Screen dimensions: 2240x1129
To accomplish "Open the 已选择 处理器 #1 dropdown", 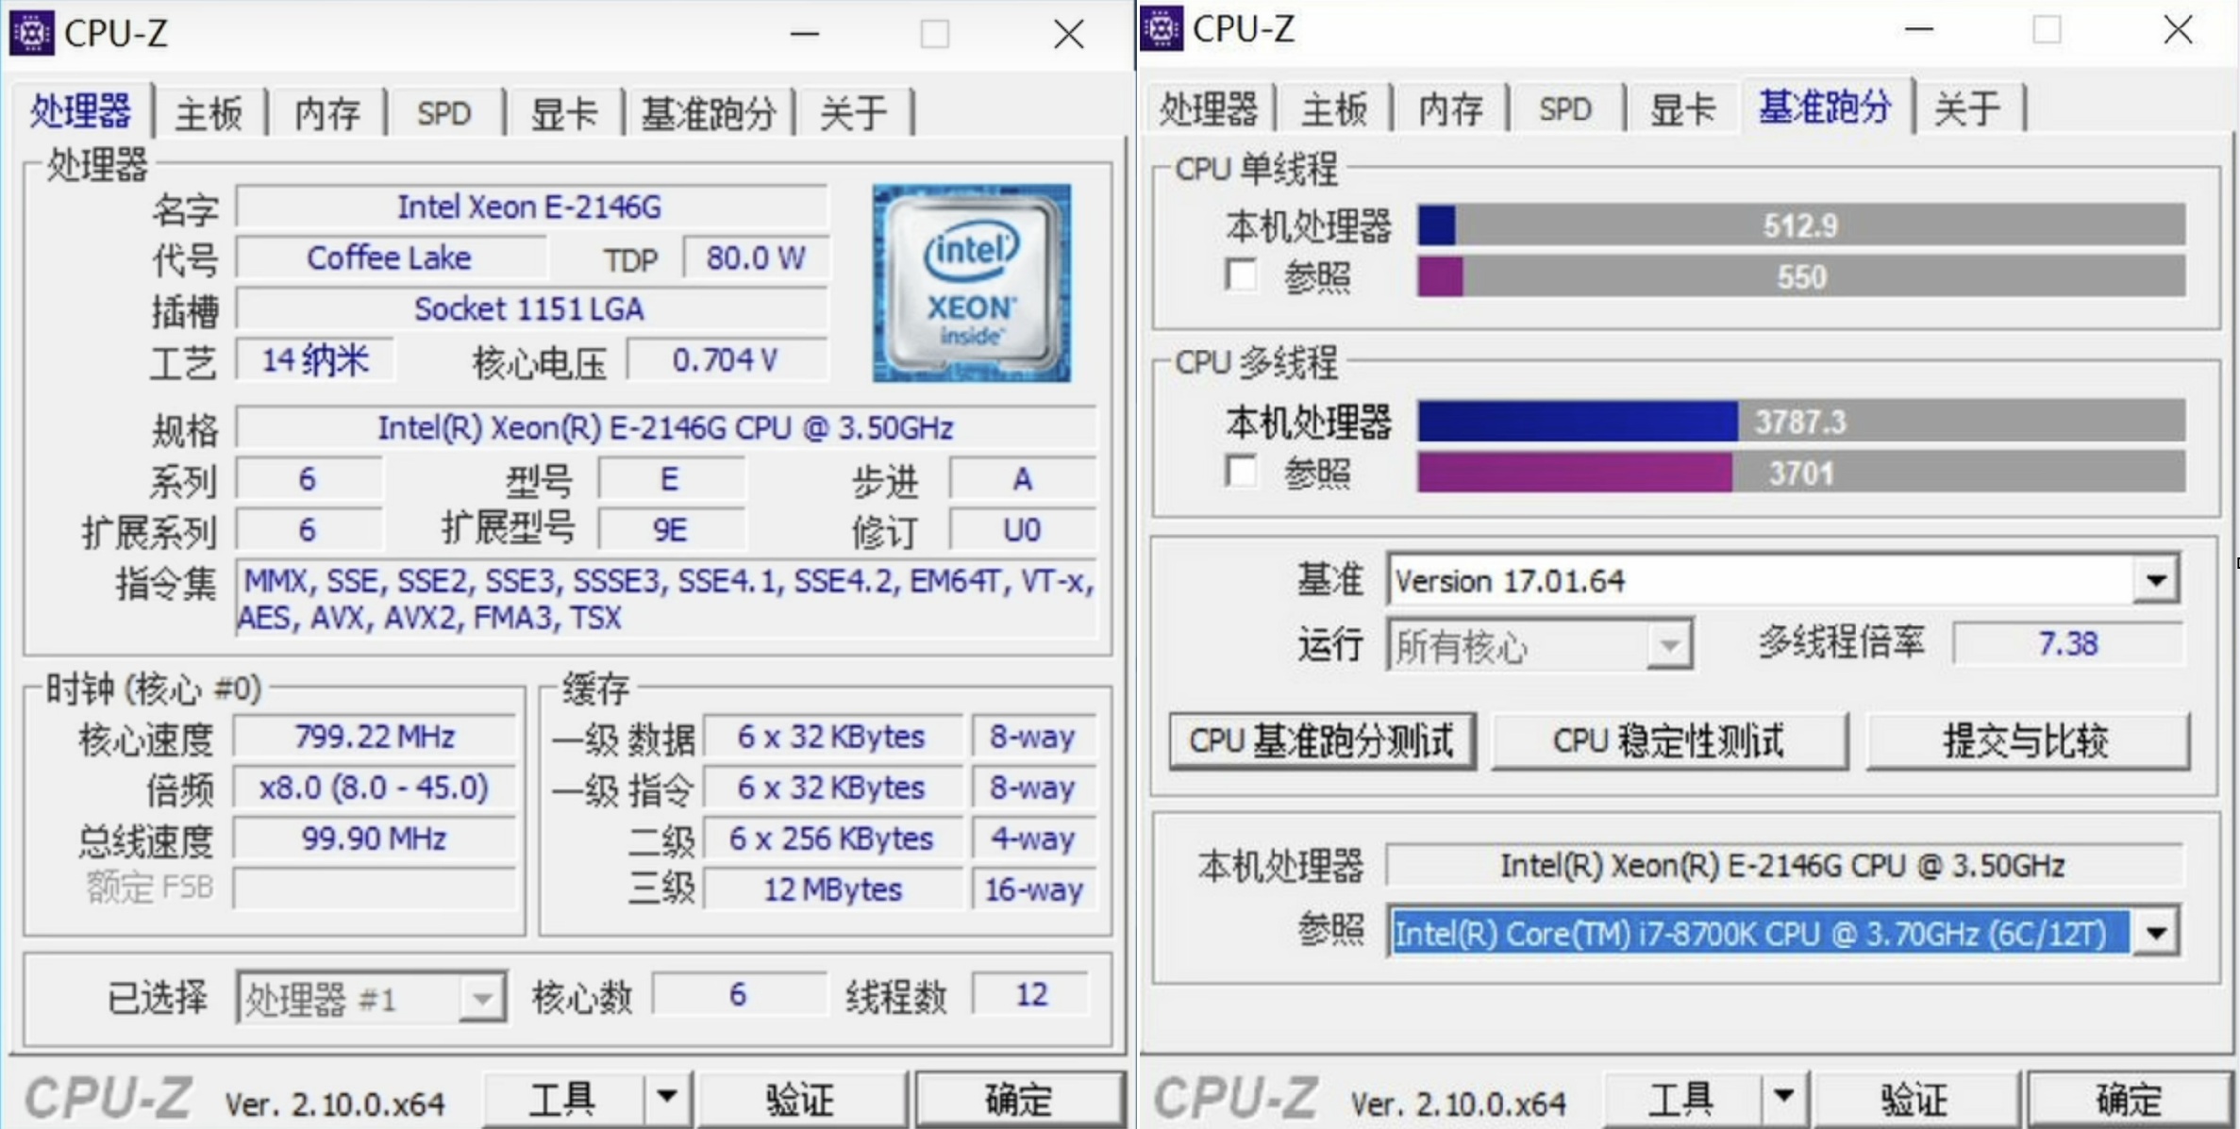I will 482,998.
